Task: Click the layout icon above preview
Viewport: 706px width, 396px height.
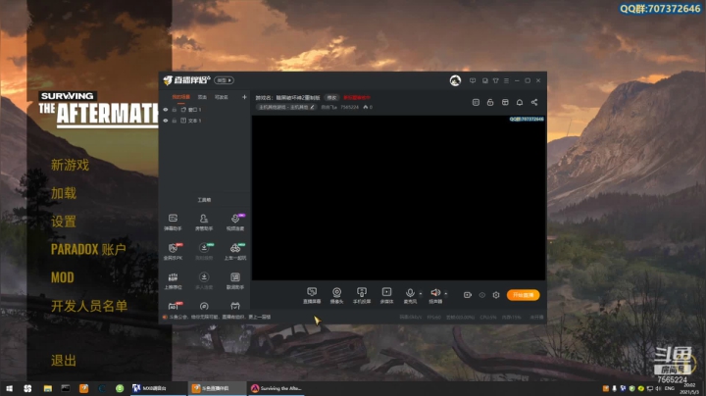Action: point(476,103)
